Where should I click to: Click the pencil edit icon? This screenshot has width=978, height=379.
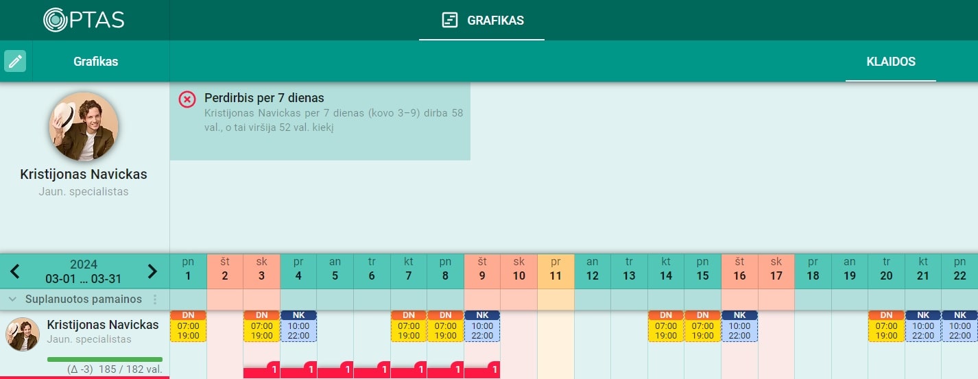(x=15, y=61)
